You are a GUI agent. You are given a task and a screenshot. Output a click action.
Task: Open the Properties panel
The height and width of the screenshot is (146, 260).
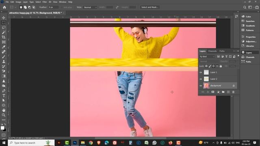250,37
